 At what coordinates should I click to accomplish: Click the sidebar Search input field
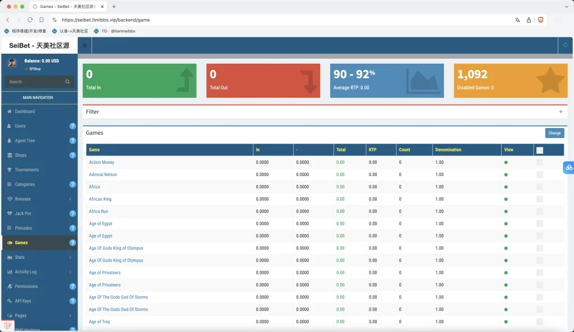coord(35,82)
